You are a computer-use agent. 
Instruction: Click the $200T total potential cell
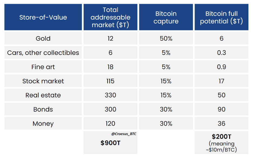click(x=221, y=143)
